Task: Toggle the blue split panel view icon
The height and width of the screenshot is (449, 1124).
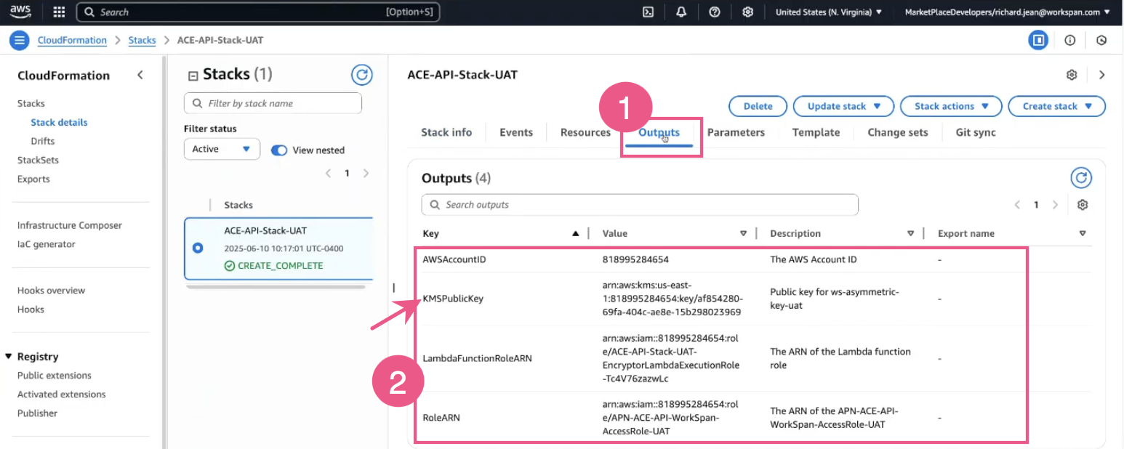Action: click(x=1038, y=41)
